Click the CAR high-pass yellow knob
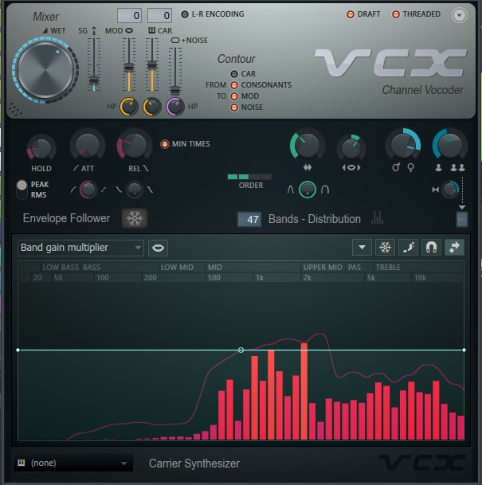The width and height of the screenshot is (482, 485). (152, 107)
